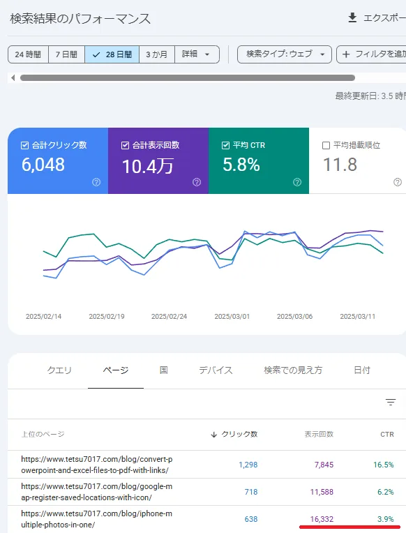Viewport: 406px width, 533px height.
Task: Uncheck the 合計表示回数 checkbox
Action: tap(125, 146)
